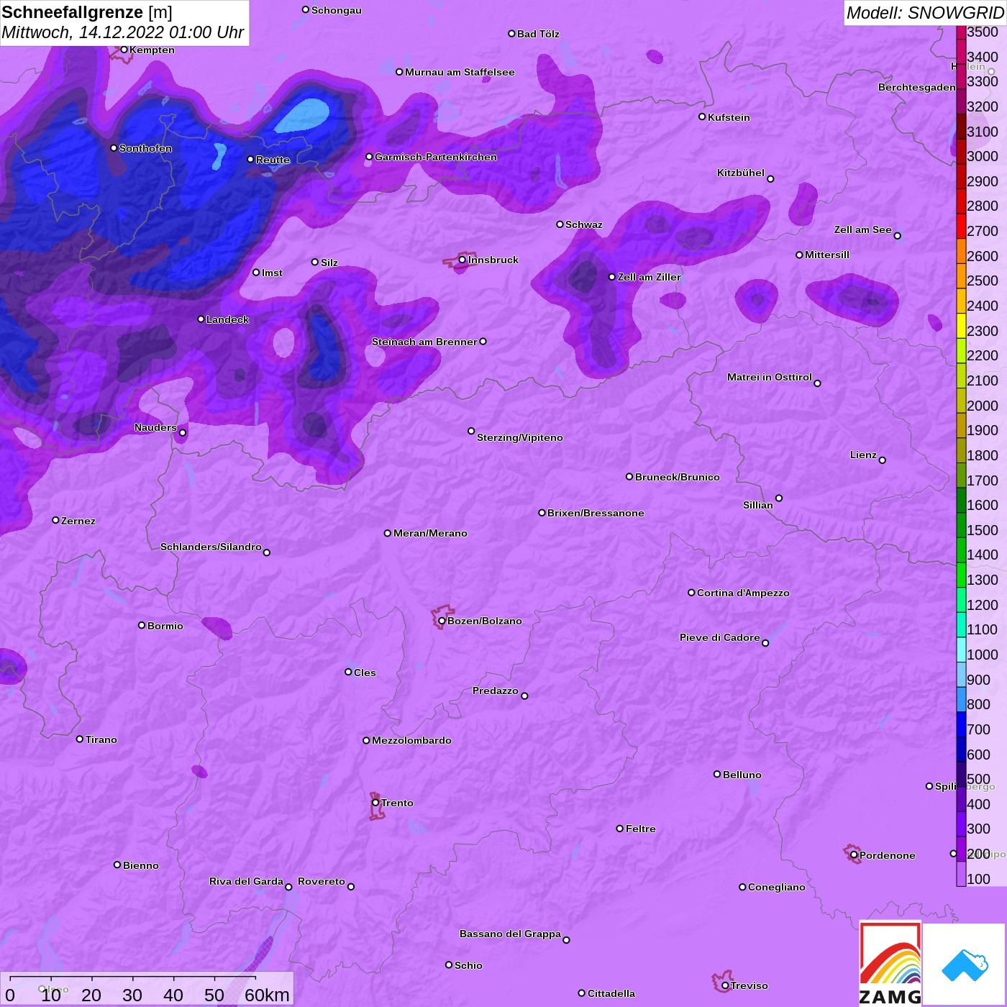Select the Trento city marker dot
The height and width of the screenshot is (1007, 1007).
[375, 803]
